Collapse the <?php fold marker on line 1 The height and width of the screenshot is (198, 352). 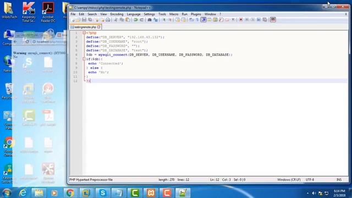click(x=84, y=33)
